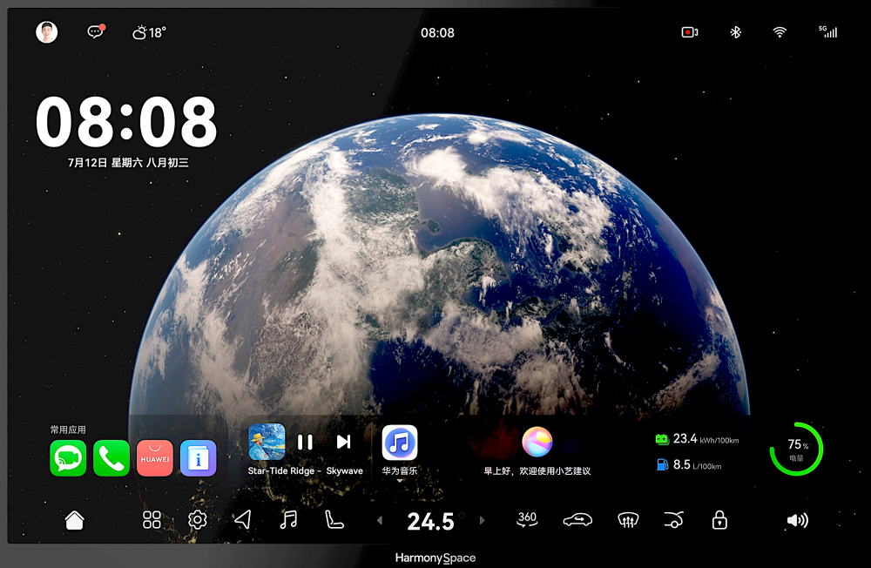Image resolution: width=871 pixels, height=568 pixels.
Task: Toggle the windshield defrost
Action: point(628,520)
